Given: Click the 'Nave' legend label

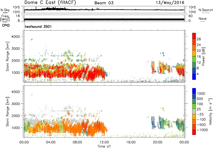Looking at the screenshot, I should 203,19.
